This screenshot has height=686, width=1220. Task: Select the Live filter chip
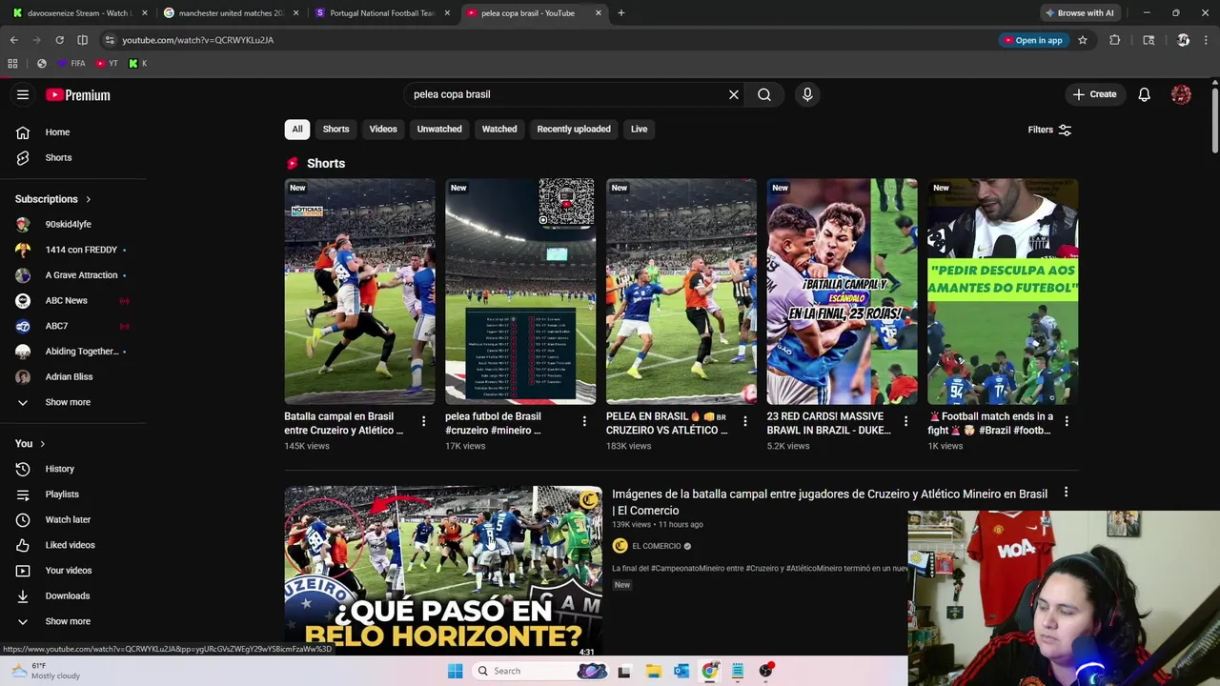click(x=639, y=130)
